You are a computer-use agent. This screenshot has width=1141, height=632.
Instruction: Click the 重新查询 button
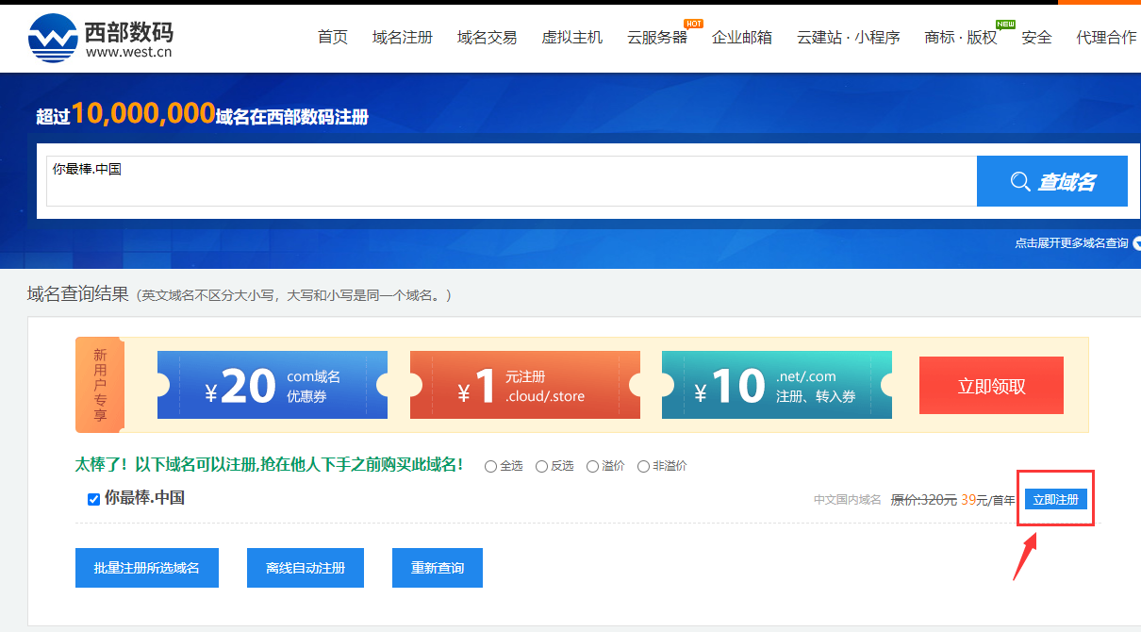438,568
